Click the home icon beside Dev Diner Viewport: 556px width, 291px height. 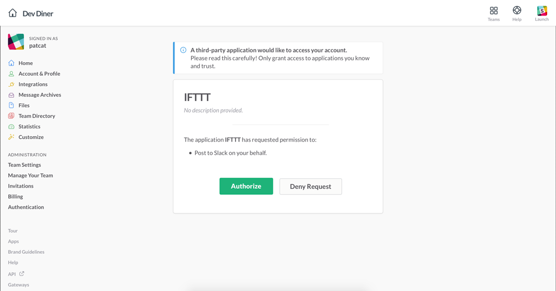12,13
